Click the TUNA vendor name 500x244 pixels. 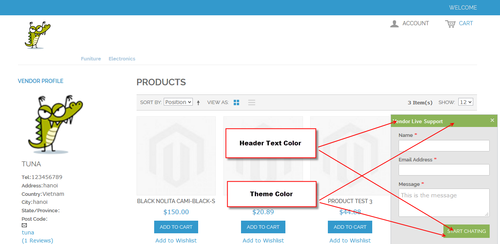click(31, 164)
